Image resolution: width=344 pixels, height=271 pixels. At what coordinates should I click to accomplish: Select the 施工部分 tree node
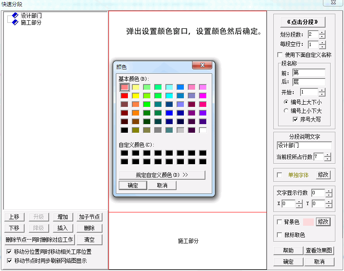tap(31, 22)
